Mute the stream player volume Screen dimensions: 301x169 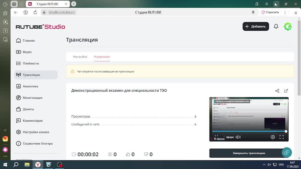click(x=238, y=137)
